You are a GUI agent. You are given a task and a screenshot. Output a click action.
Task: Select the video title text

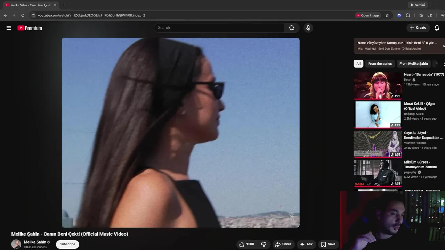click(70, 234)
